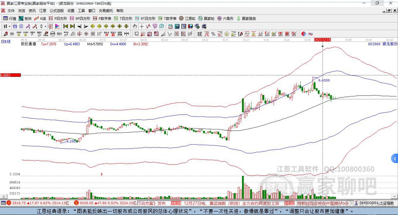Image resolution: width=398 pixels, height=215 pixels.
Task: Select the red pencil drawing tool
Action: click(x=5, y=34)
